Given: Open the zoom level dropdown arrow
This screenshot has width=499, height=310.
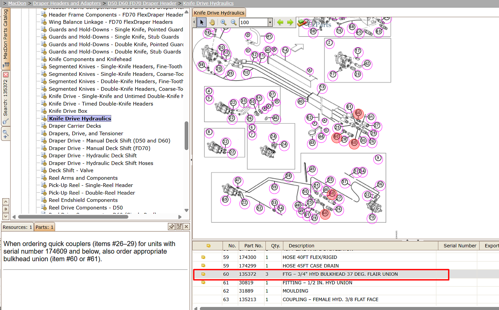Looking at the screenshot, I should tap(270, 22).
